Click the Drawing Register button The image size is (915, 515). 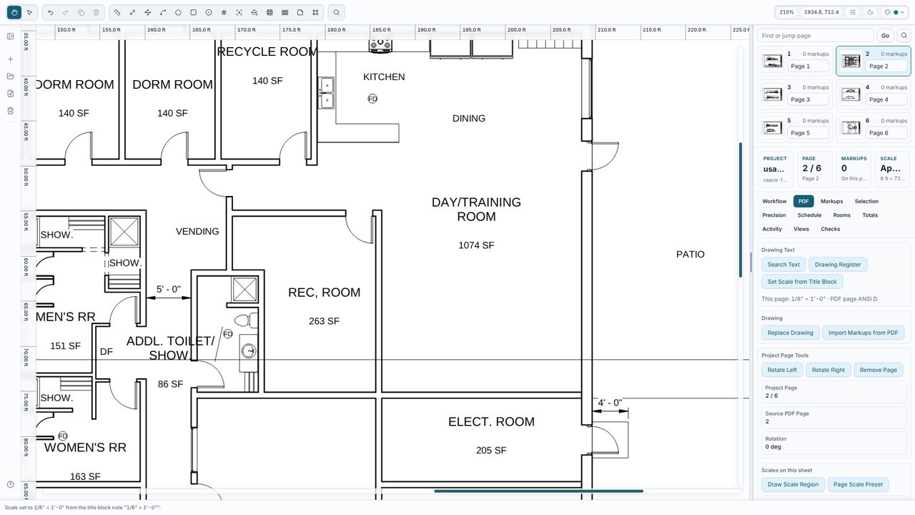838,265
